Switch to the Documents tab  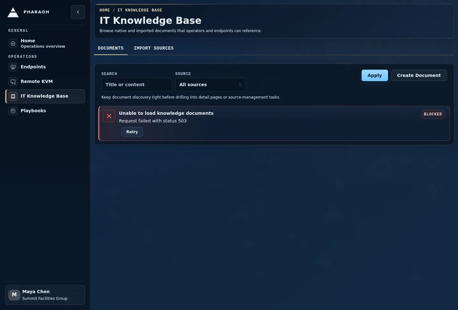pyautogui.click(x=111, y=48)
